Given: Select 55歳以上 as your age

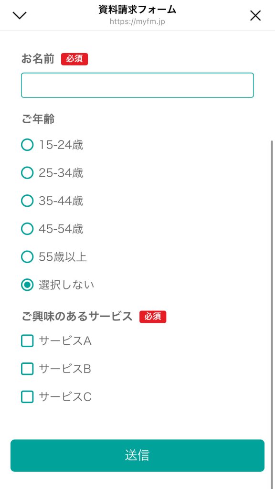Looking at the screenshot, I should [27, 256].
